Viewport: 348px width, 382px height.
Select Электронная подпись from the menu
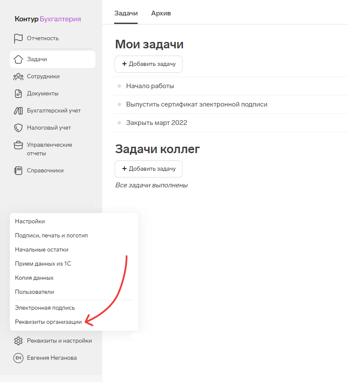44,308
